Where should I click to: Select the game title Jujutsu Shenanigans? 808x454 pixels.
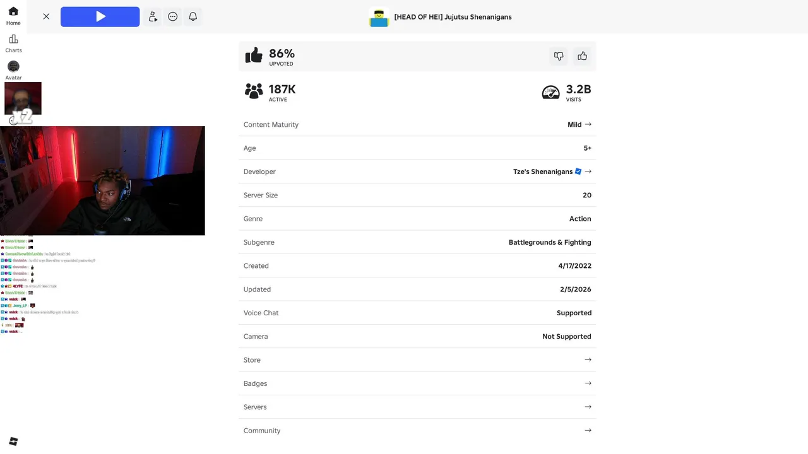click(x=453, y=17)
